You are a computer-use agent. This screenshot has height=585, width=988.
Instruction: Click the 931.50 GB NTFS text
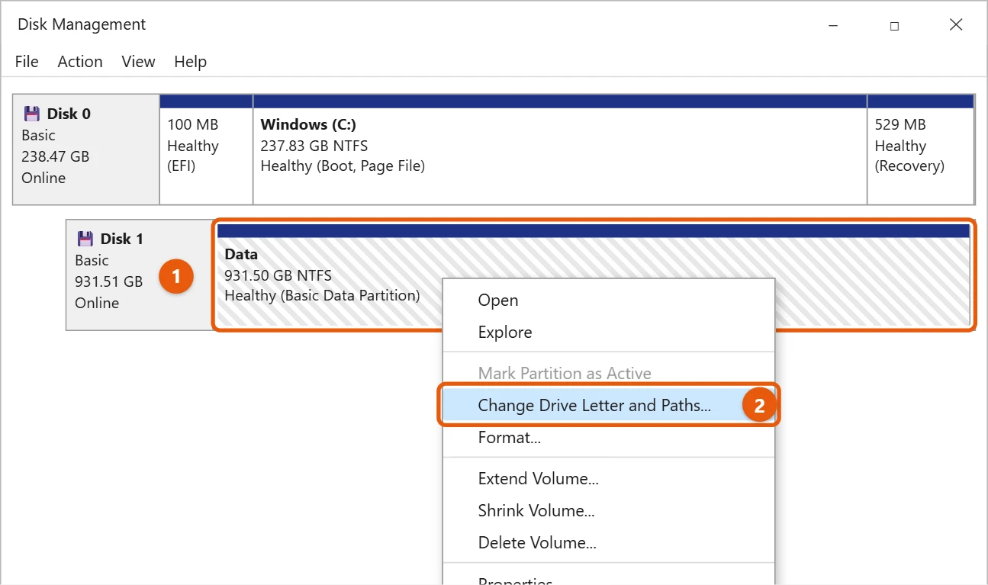[x=278, y=275]
